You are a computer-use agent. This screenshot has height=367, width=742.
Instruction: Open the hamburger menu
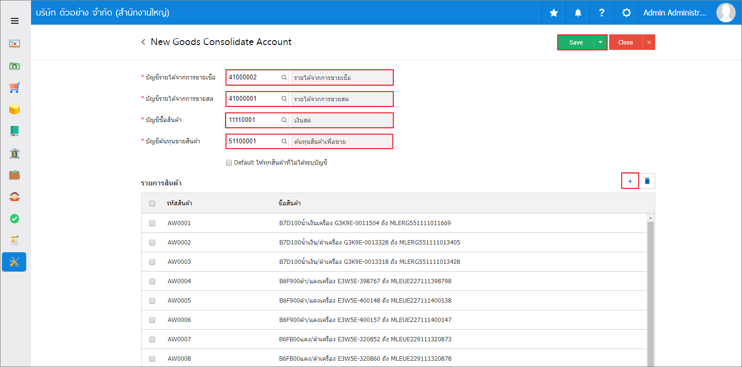[15, 21]
